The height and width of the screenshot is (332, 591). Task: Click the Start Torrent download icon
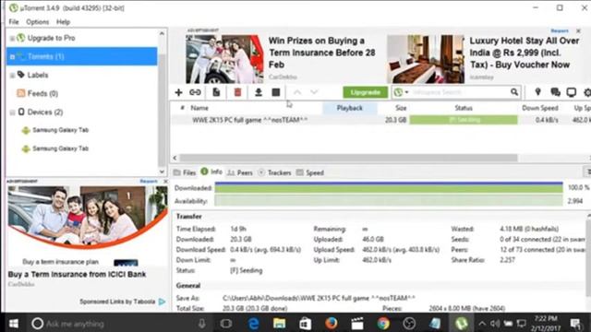click(259, 92)
